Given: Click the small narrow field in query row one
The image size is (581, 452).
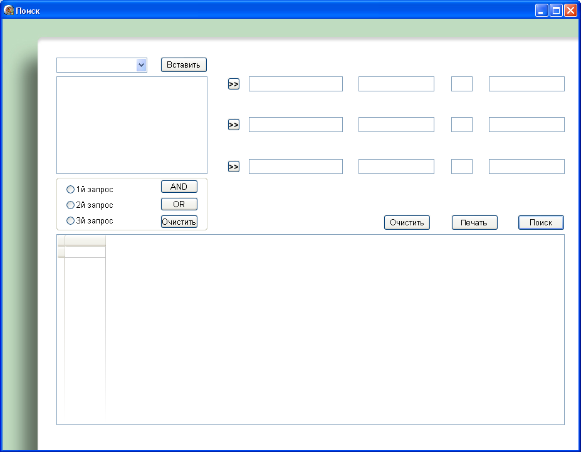Looking at the screenshot, I should click(x=462, y=84).
